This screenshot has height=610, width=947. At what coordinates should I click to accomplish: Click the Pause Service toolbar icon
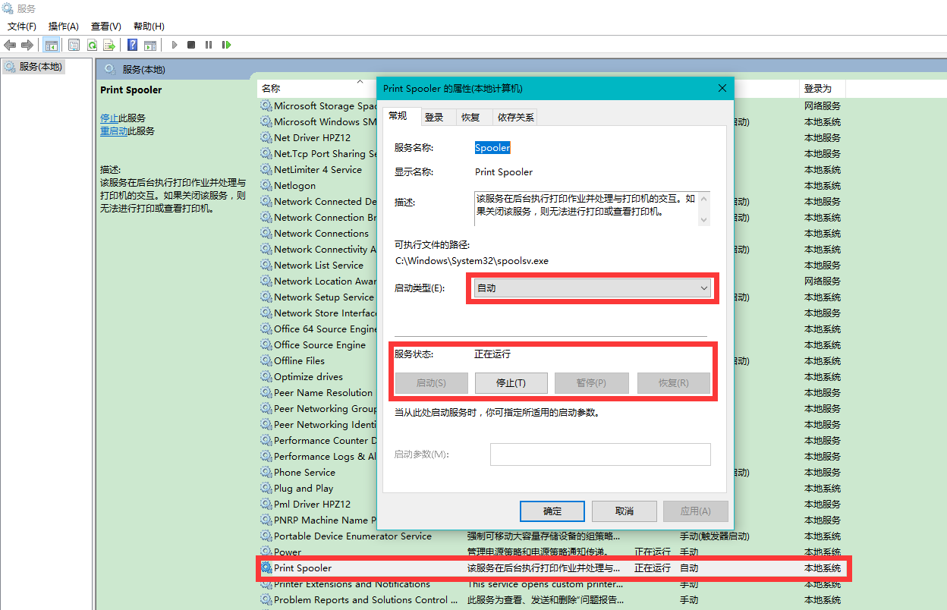coord(209,45)
